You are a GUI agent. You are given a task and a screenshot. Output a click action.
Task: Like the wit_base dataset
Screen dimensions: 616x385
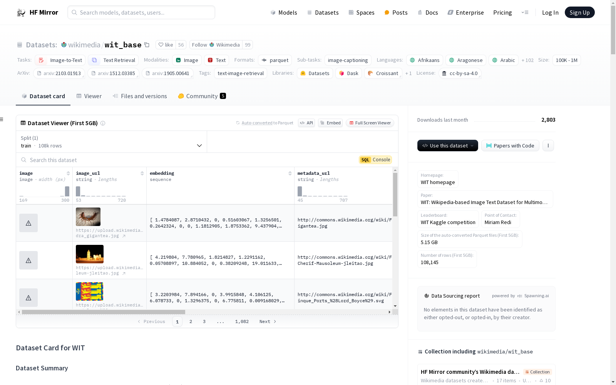[166, 45]
